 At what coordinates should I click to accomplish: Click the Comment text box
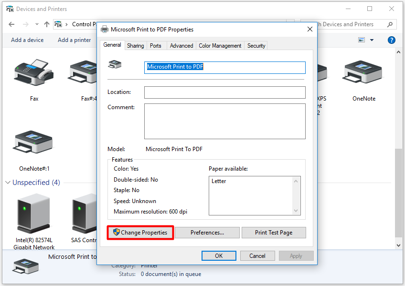225,121
